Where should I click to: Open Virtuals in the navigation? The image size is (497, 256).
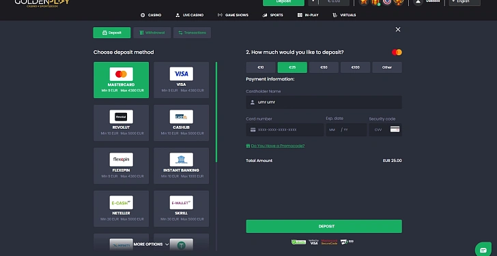[344, 15]
